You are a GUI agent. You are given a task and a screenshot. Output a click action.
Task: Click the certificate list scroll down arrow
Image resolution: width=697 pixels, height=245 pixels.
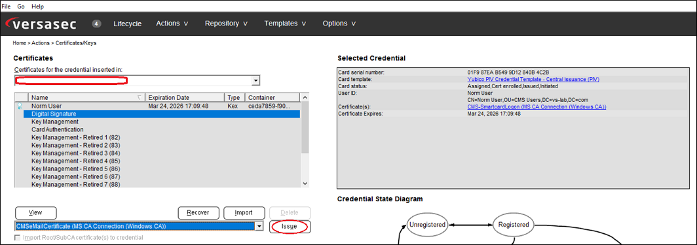coord(305,183)
